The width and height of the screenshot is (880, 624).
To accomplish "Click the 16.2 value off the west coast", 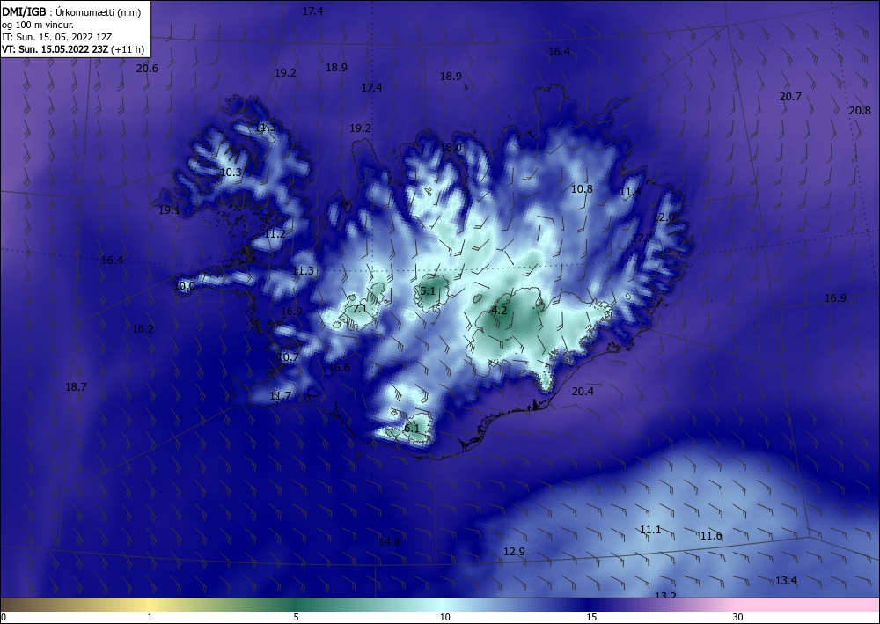I will tap(143, 329).
